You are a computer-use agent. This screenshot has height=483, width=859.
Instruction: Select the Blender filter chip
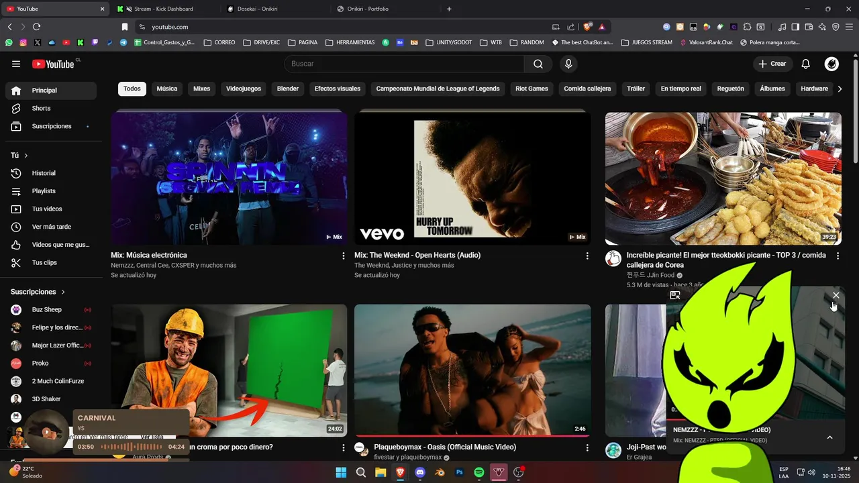288,89
